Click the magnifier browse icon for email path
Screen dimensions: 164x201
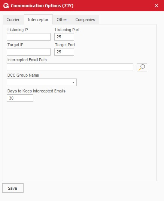(142, 67)
